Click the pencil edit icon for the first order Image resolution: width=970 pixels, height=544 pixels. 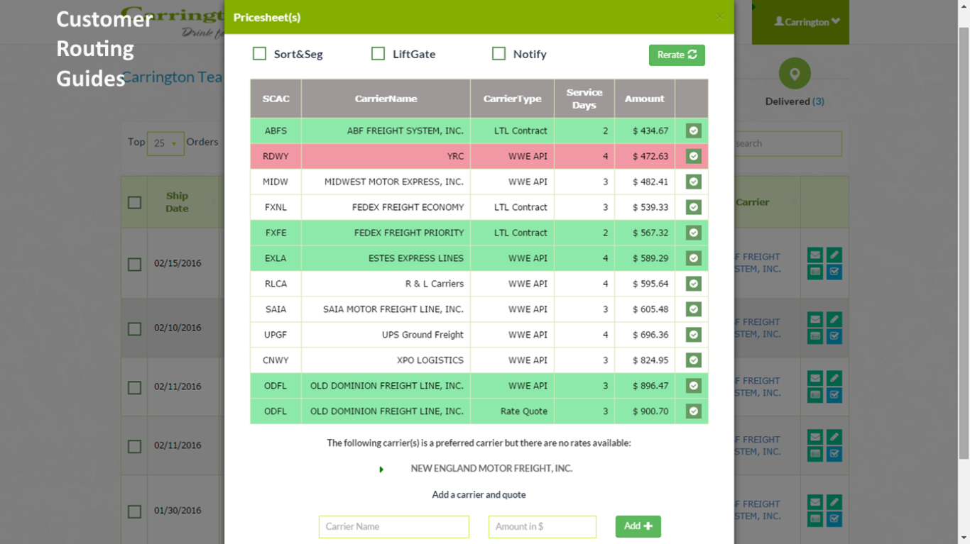tap(834, 255)
